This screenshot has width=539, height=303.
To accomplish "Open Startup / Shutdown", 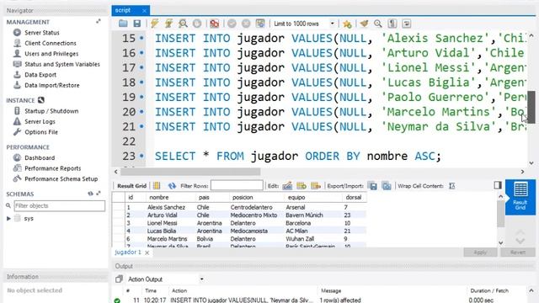I will (51, 111).
